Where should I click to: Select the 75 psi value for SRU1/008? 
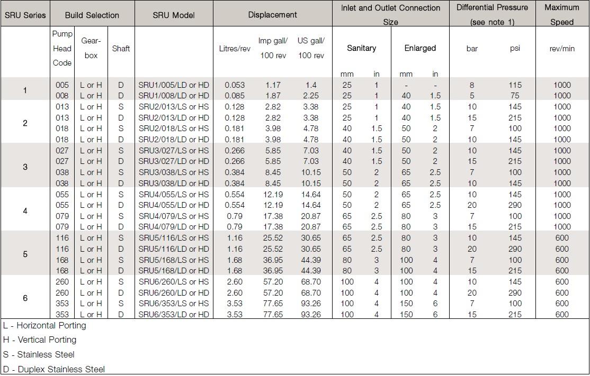(x=515, y=95)
